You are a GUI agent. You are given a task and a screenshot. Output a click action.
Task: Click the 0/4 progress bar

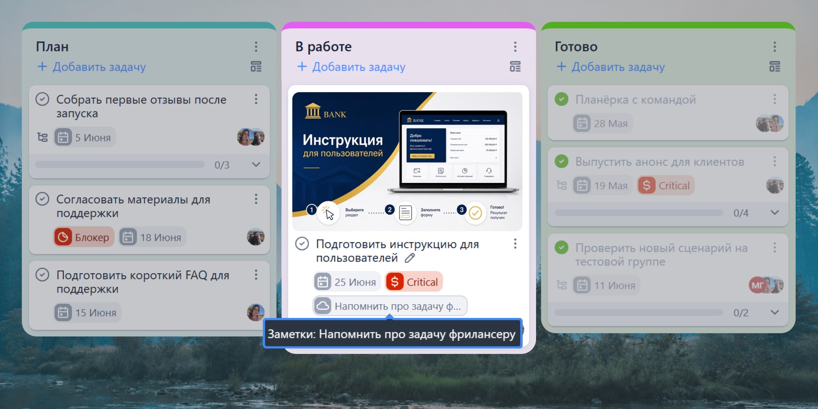tap(639, 212)
